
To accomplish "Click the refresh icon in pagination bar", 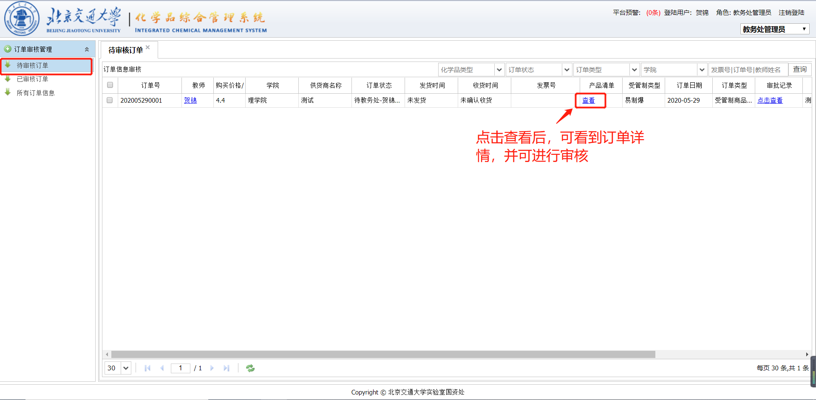I will [250, 368].
